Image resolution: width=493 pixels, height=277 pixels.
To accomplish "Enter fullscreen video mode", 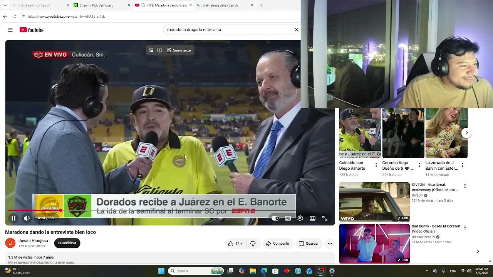I will (325, 218).
